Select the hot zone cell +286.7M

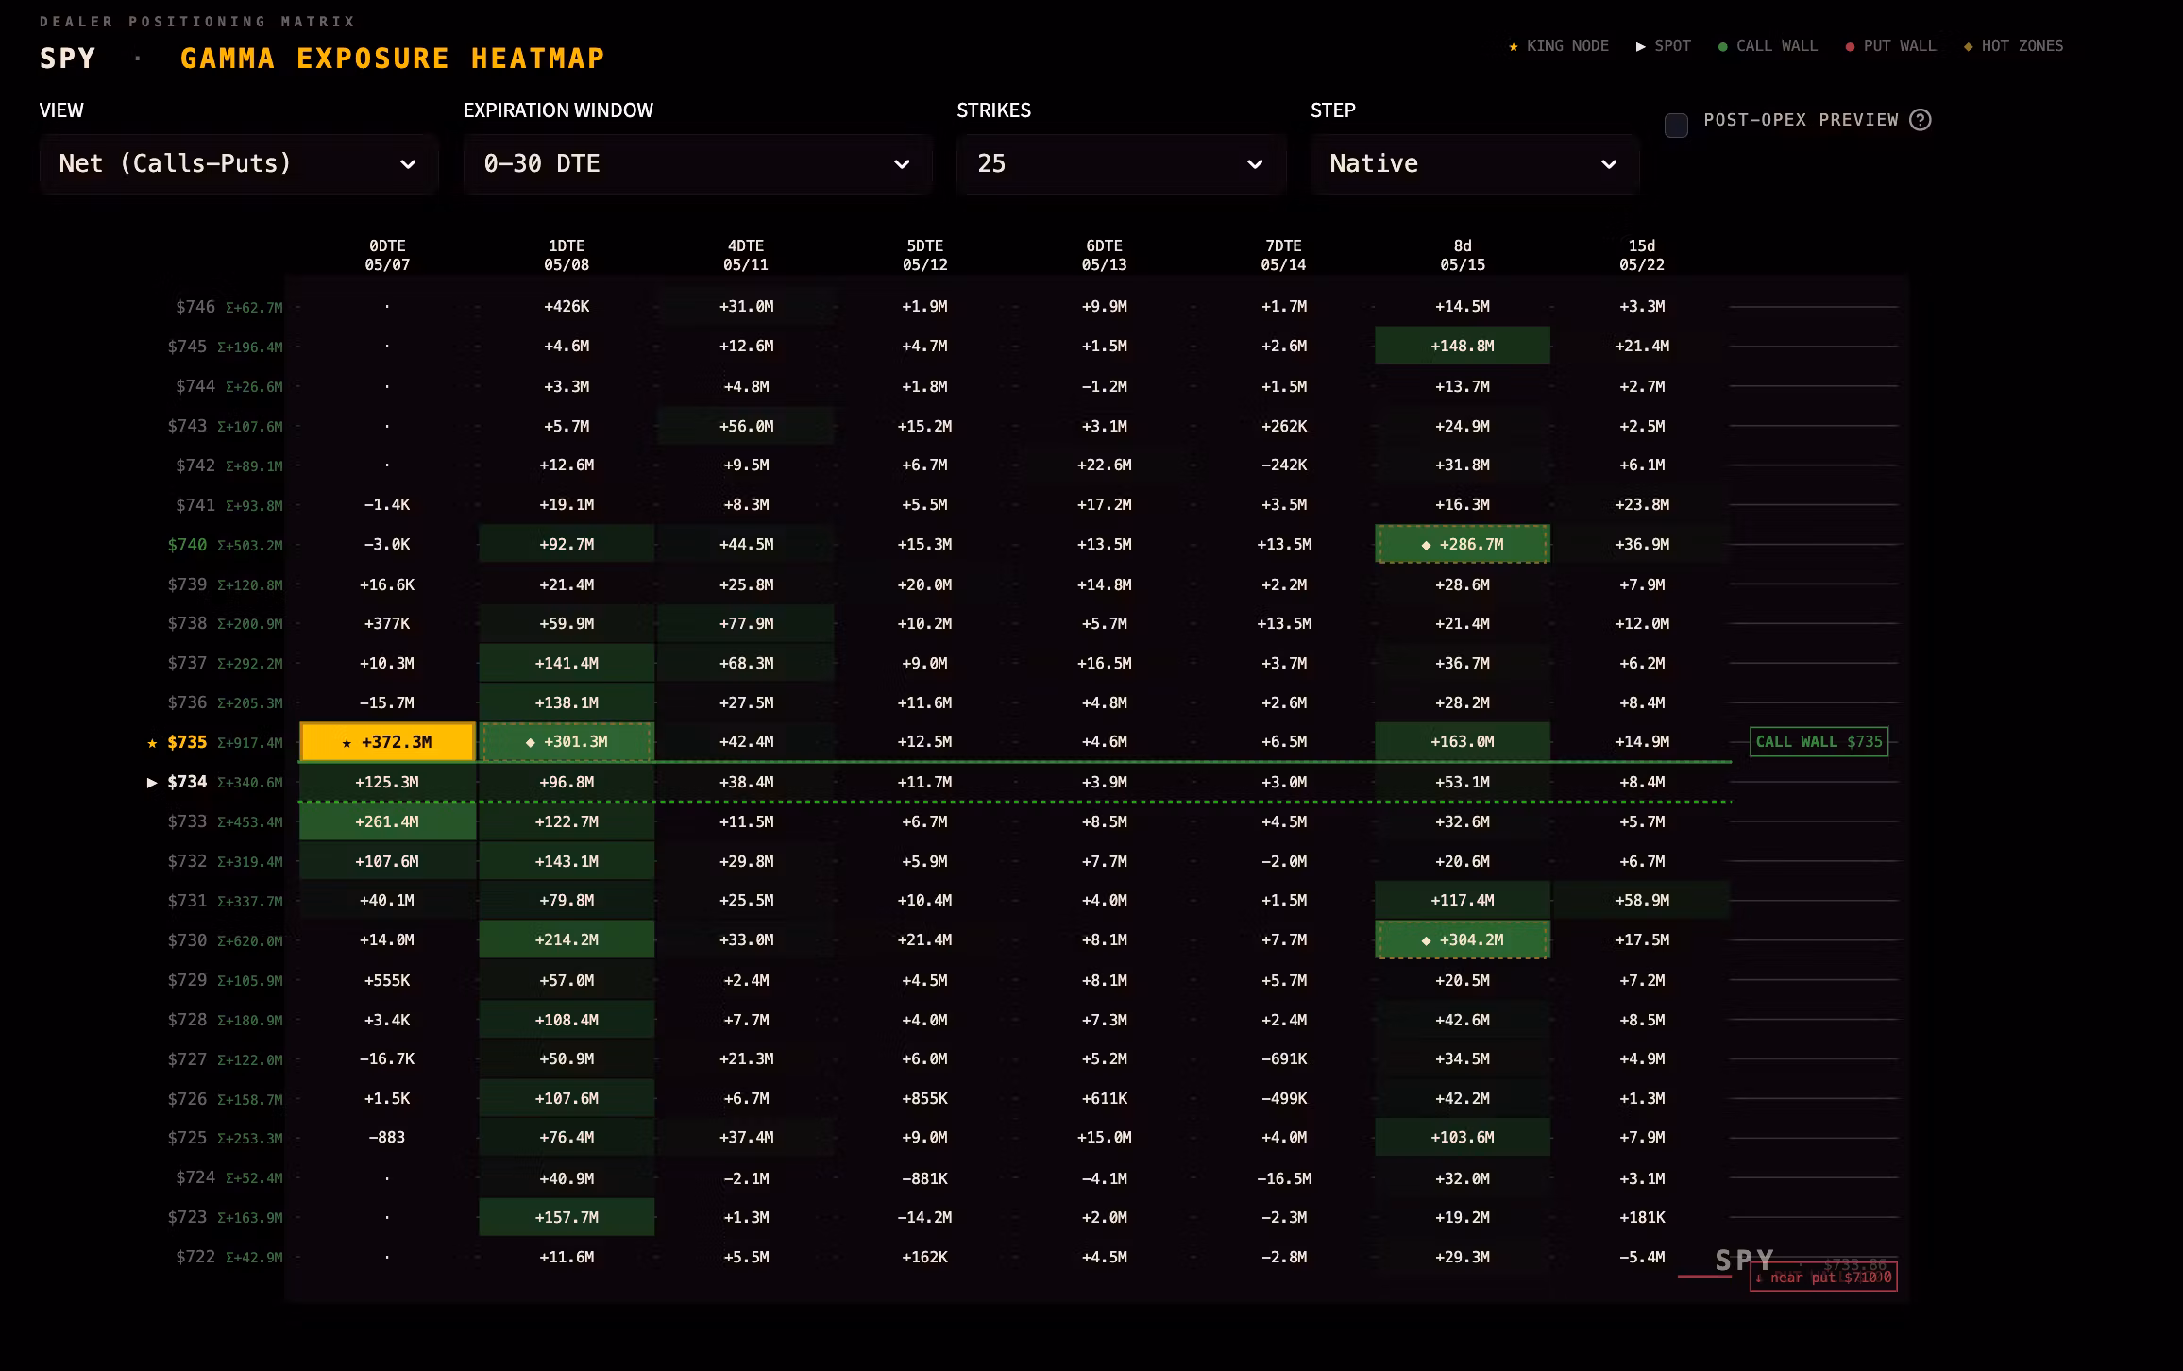1463,544
